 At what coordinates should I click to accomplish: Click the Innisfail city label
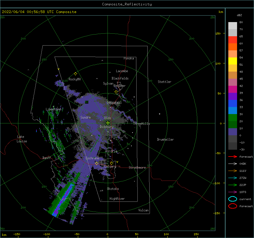114,102
